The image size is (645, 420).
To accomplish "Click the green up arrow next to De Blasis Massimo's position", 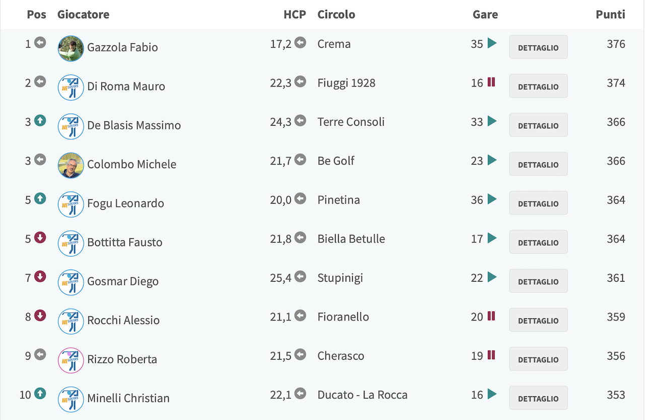I will pos(40,121).
